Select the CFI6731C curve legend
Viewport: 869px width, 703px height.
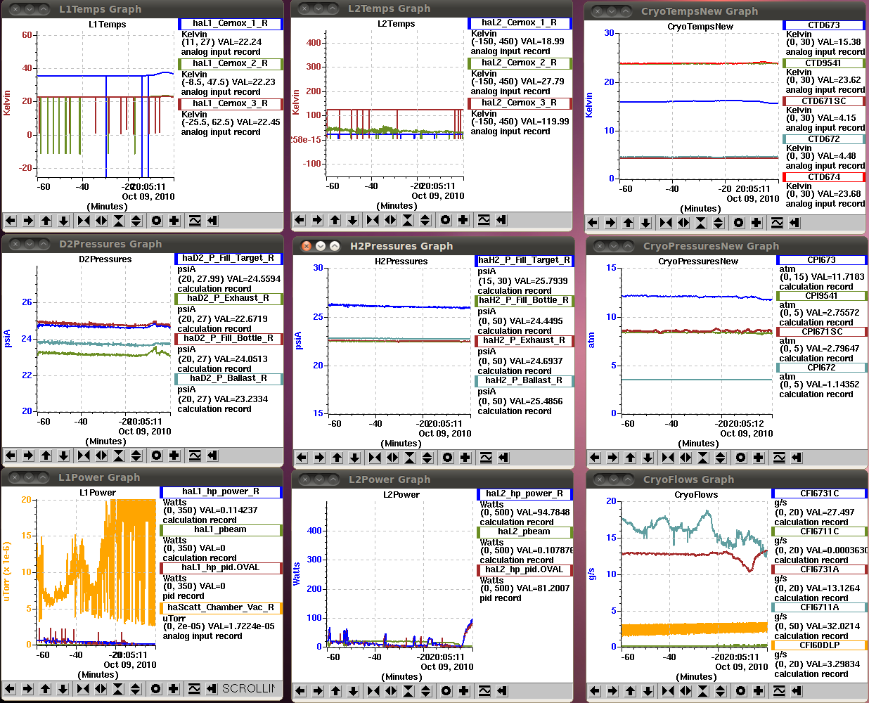(x=820, y=494)
